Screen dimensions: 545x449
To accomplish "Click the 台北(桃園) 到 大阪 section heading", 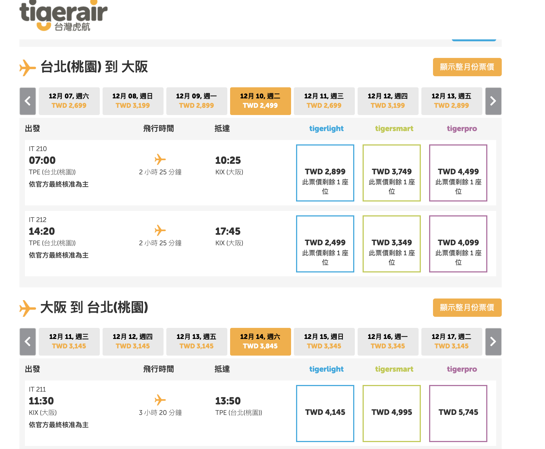I will pyautogui.click(x=94, y=67).
